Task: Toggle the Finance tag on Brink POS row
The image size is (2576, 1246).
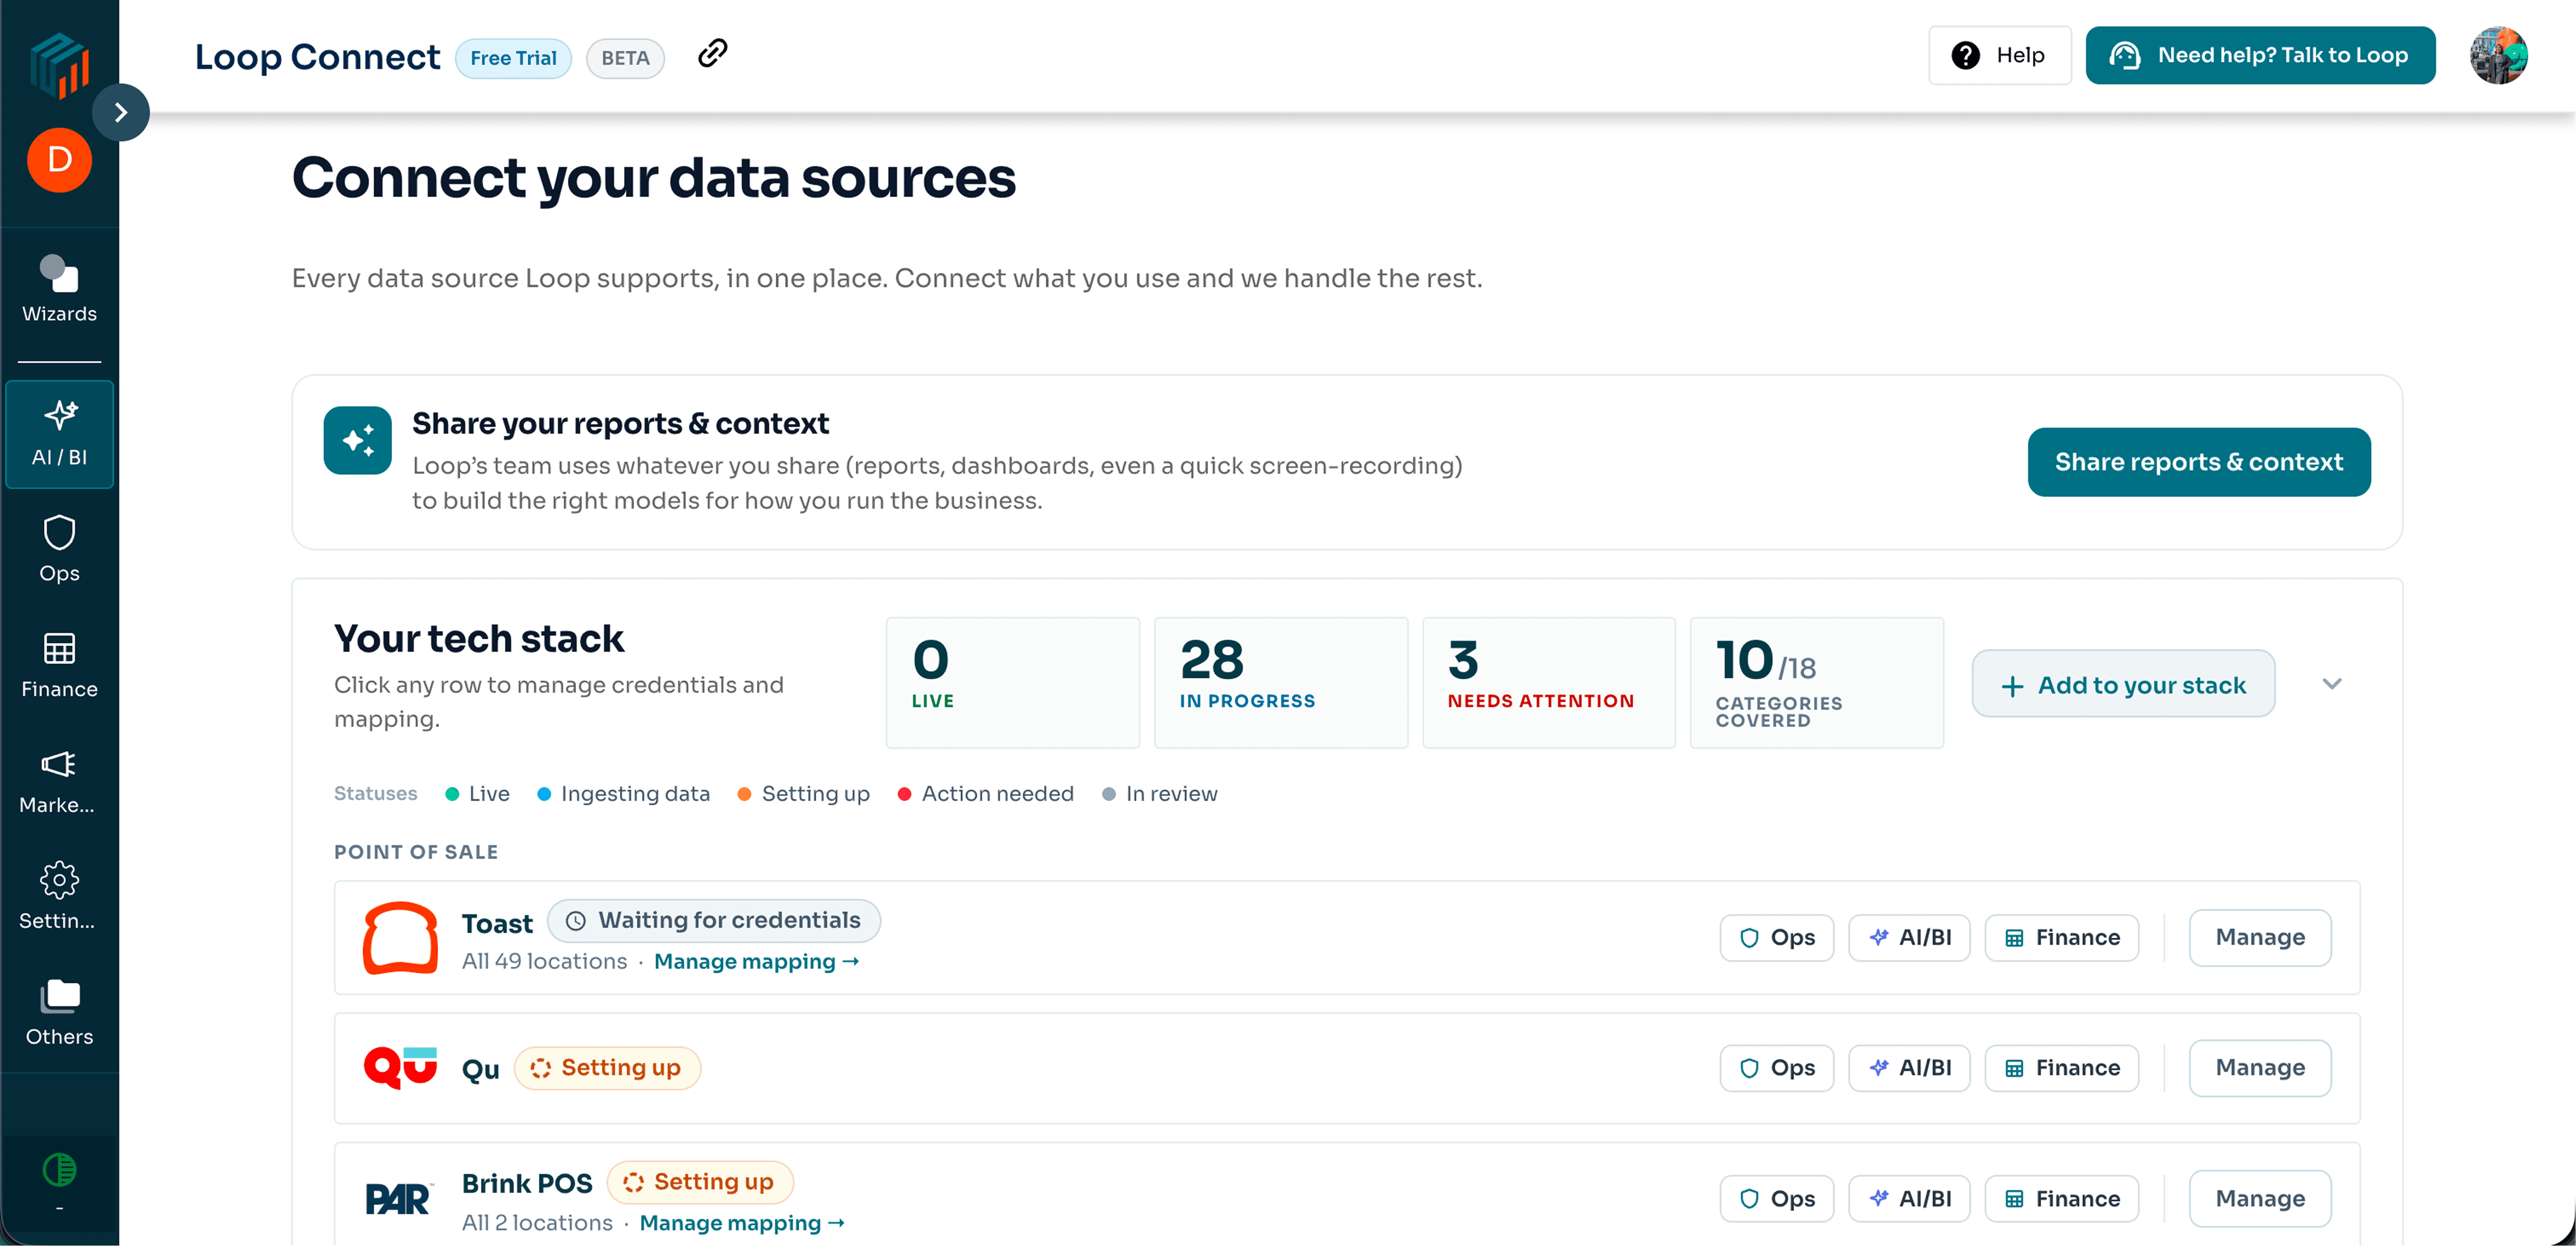Action: [x=2062, y=1199]
